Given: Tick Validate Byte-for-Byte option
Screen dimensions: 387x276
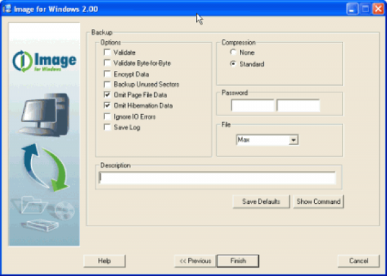Looking at the screenshot, I should point(107,63).
